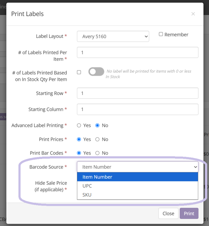
Task: Select Item Number barcode source option
Action: click(x=138, y=177)
